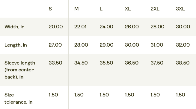
Task: Select the 2XL size column header
Action: coord(155,9)
